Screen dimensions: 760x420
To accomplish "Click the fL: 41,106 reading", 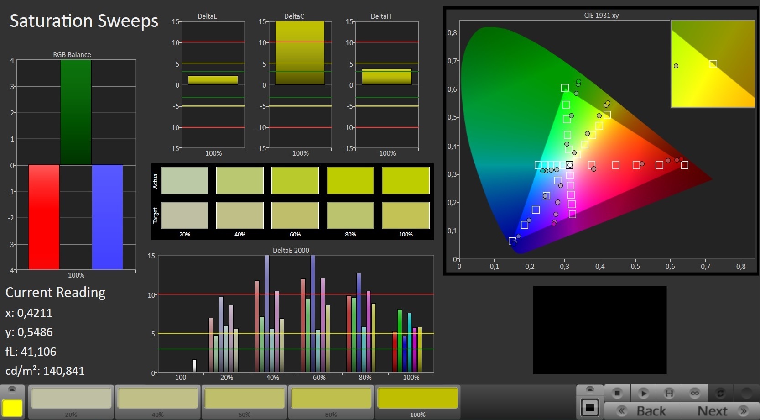I will pos(31,352).
